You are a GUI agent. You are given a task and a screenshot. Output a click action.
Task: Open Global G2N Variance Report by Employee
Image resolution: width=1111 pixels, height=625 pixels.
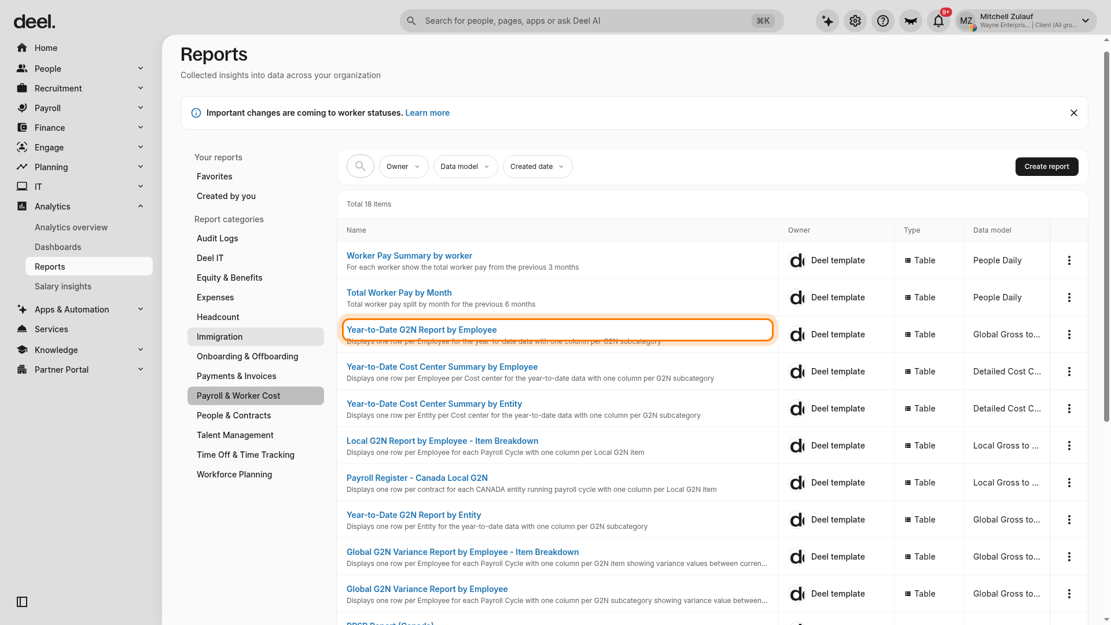pyautogui.click(x=427, y=589)
